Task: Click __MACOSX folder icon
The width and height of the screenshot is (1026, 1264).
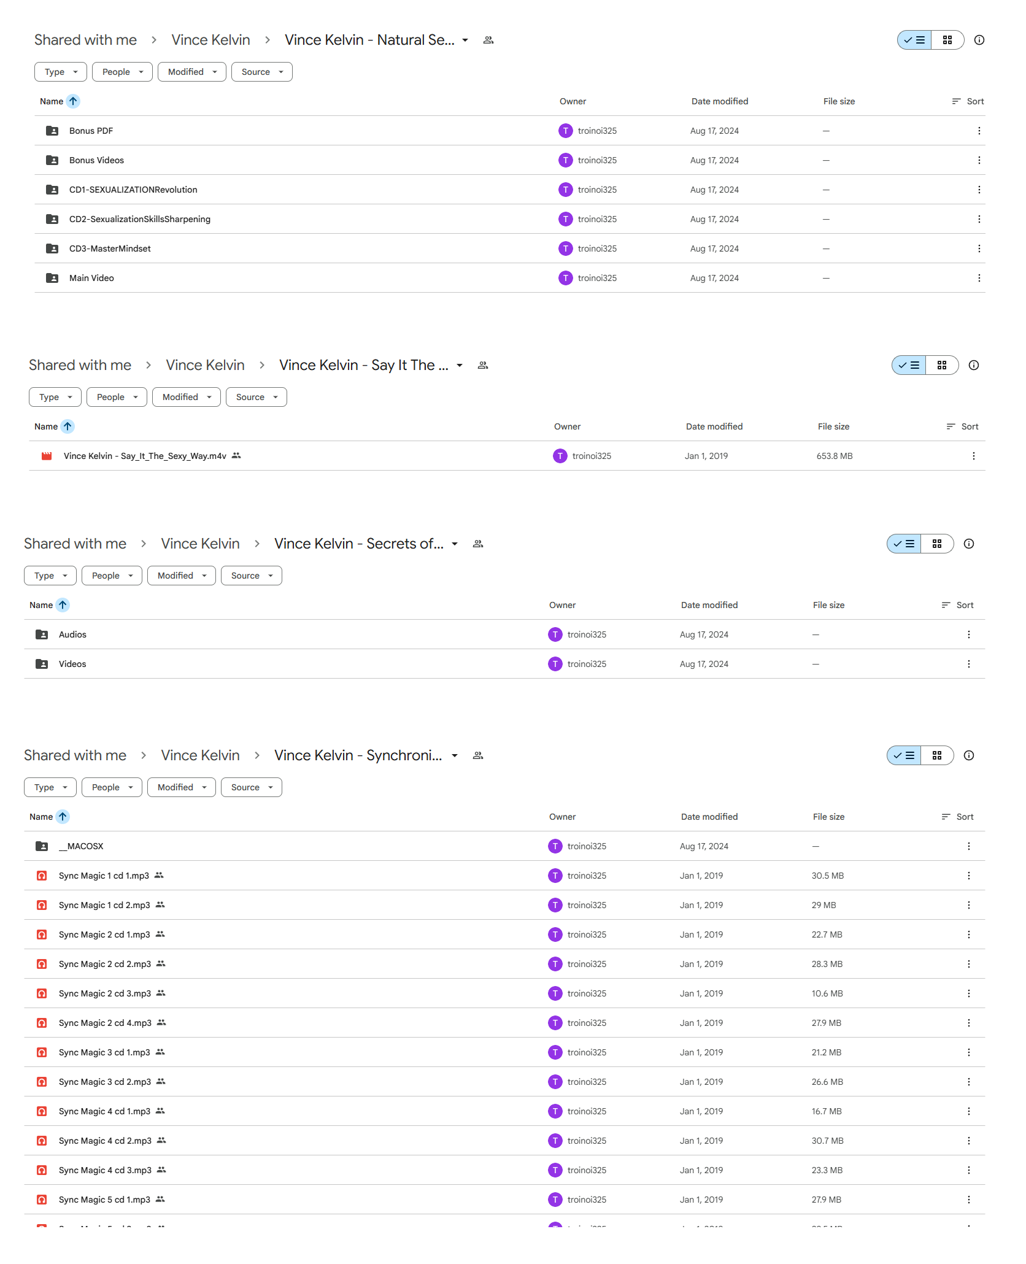Action: click(42, 846)
